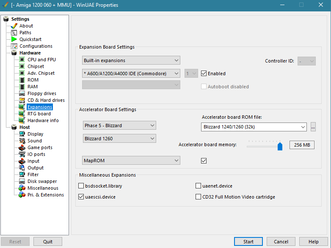The height and width of the screenshot is (248, 331).
Task: Click the Game ports joystick icon
Action: [22, 147]
